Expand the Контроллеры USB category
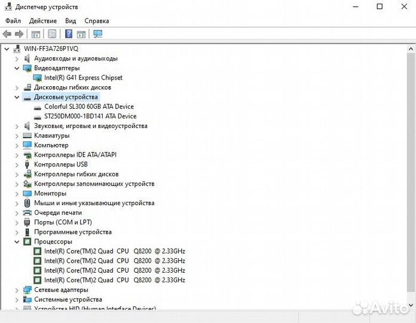This screenshot has height=323, width=416. click(x=17, y=165)
